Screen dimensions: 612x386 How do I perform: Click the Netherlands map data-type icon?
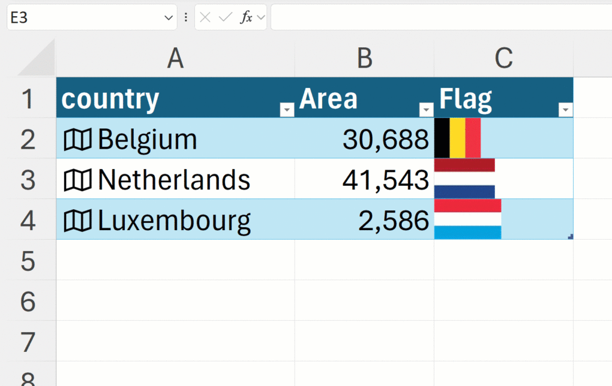click(x=78, y=180)
